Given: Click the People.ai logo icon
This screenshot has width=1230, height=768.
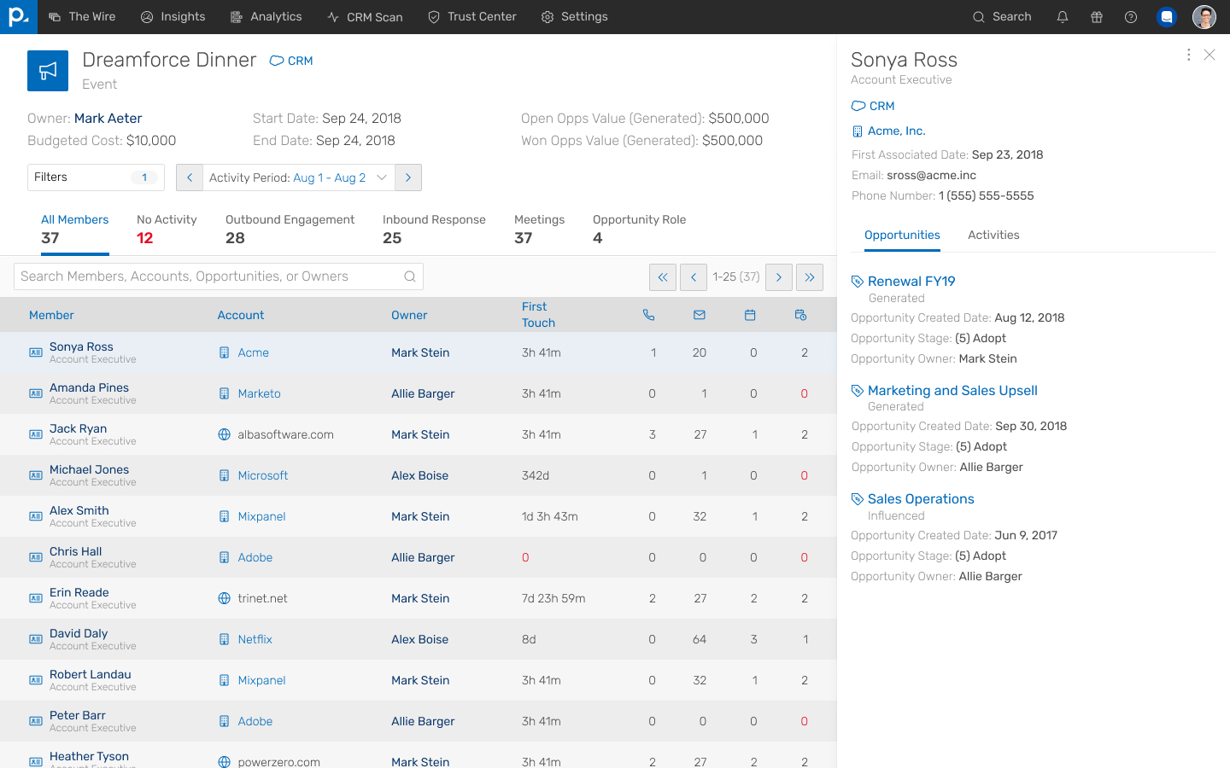Looking at the screenshot, I should click(19, 17).
